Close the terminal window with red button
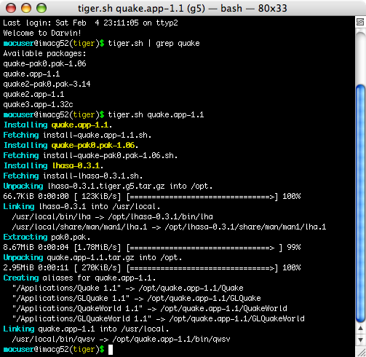Viewport: 366px width, 357px height. (x=11, y=8)
